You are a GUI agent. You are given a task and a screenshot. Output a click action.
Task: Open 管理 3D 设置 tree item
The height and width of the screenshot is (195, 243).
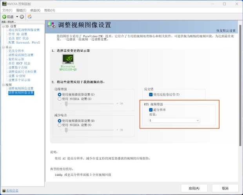point(18,34)
